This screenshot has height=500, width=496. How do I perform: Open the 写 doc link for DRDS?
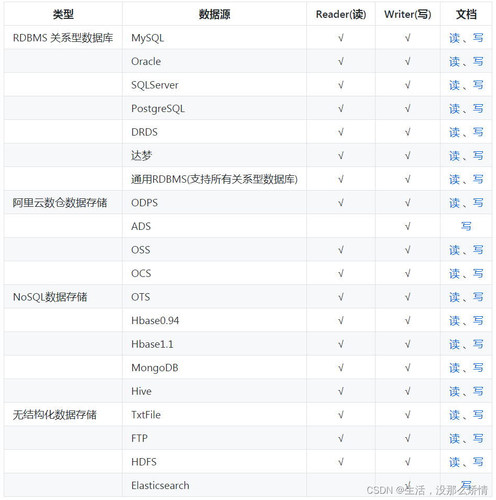click(x=478, y=132)
